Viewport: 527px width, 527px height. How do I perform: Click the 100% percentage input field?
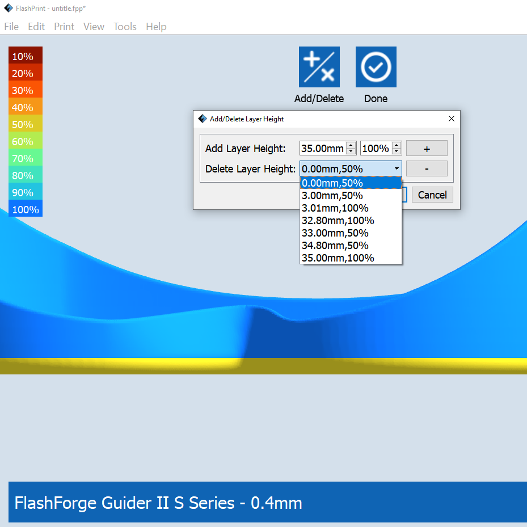(x=376, y=148)
